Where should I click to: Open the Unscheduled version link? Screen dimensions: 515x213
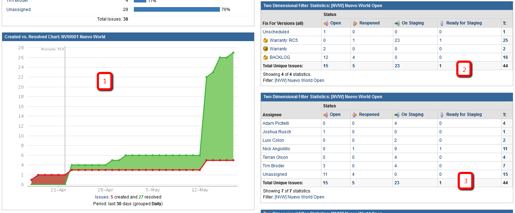tap(276, 32)
